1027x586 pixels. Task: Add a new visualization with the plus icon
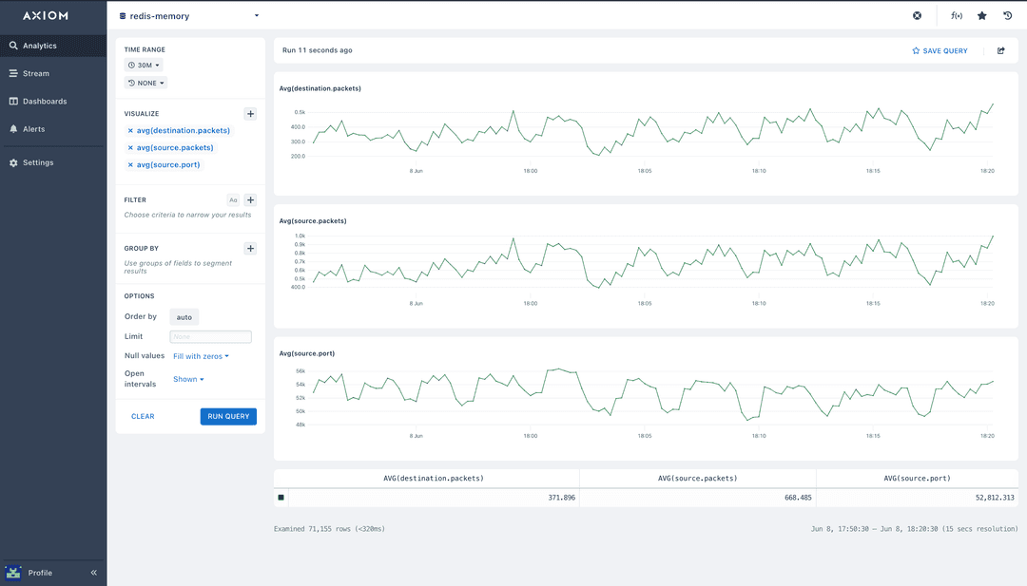click(x=250, y=113)
